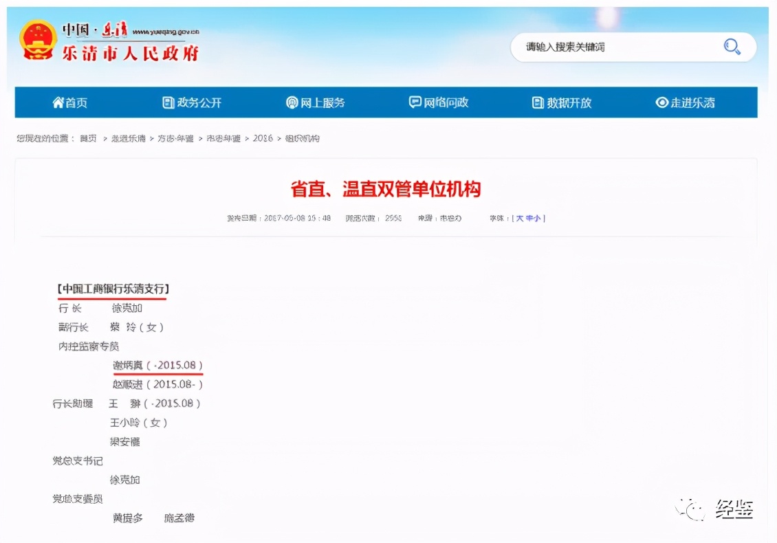Click the house icon next to 首页
Image resolution: width=777 pixels, height=543 pixels.
59,102
